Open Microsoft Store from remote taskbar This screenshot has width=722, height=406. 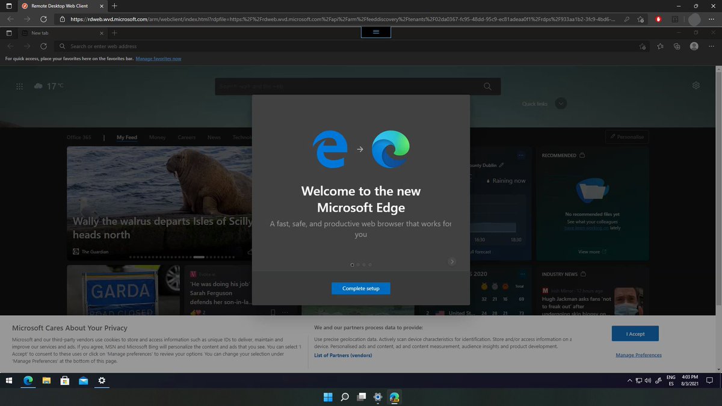[x=65, y=381]
